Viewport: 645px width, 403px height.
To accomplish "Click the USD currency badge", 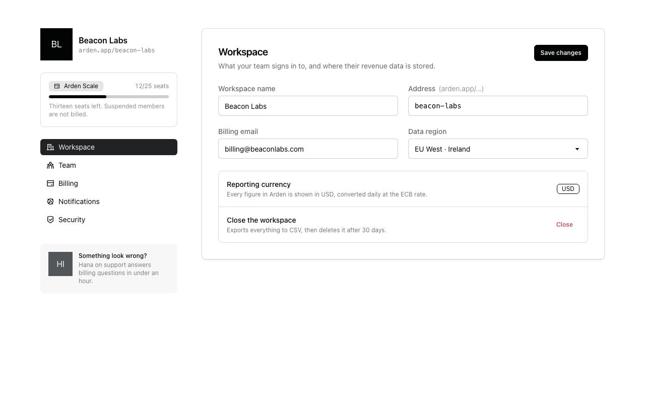I will pos(568,189).
